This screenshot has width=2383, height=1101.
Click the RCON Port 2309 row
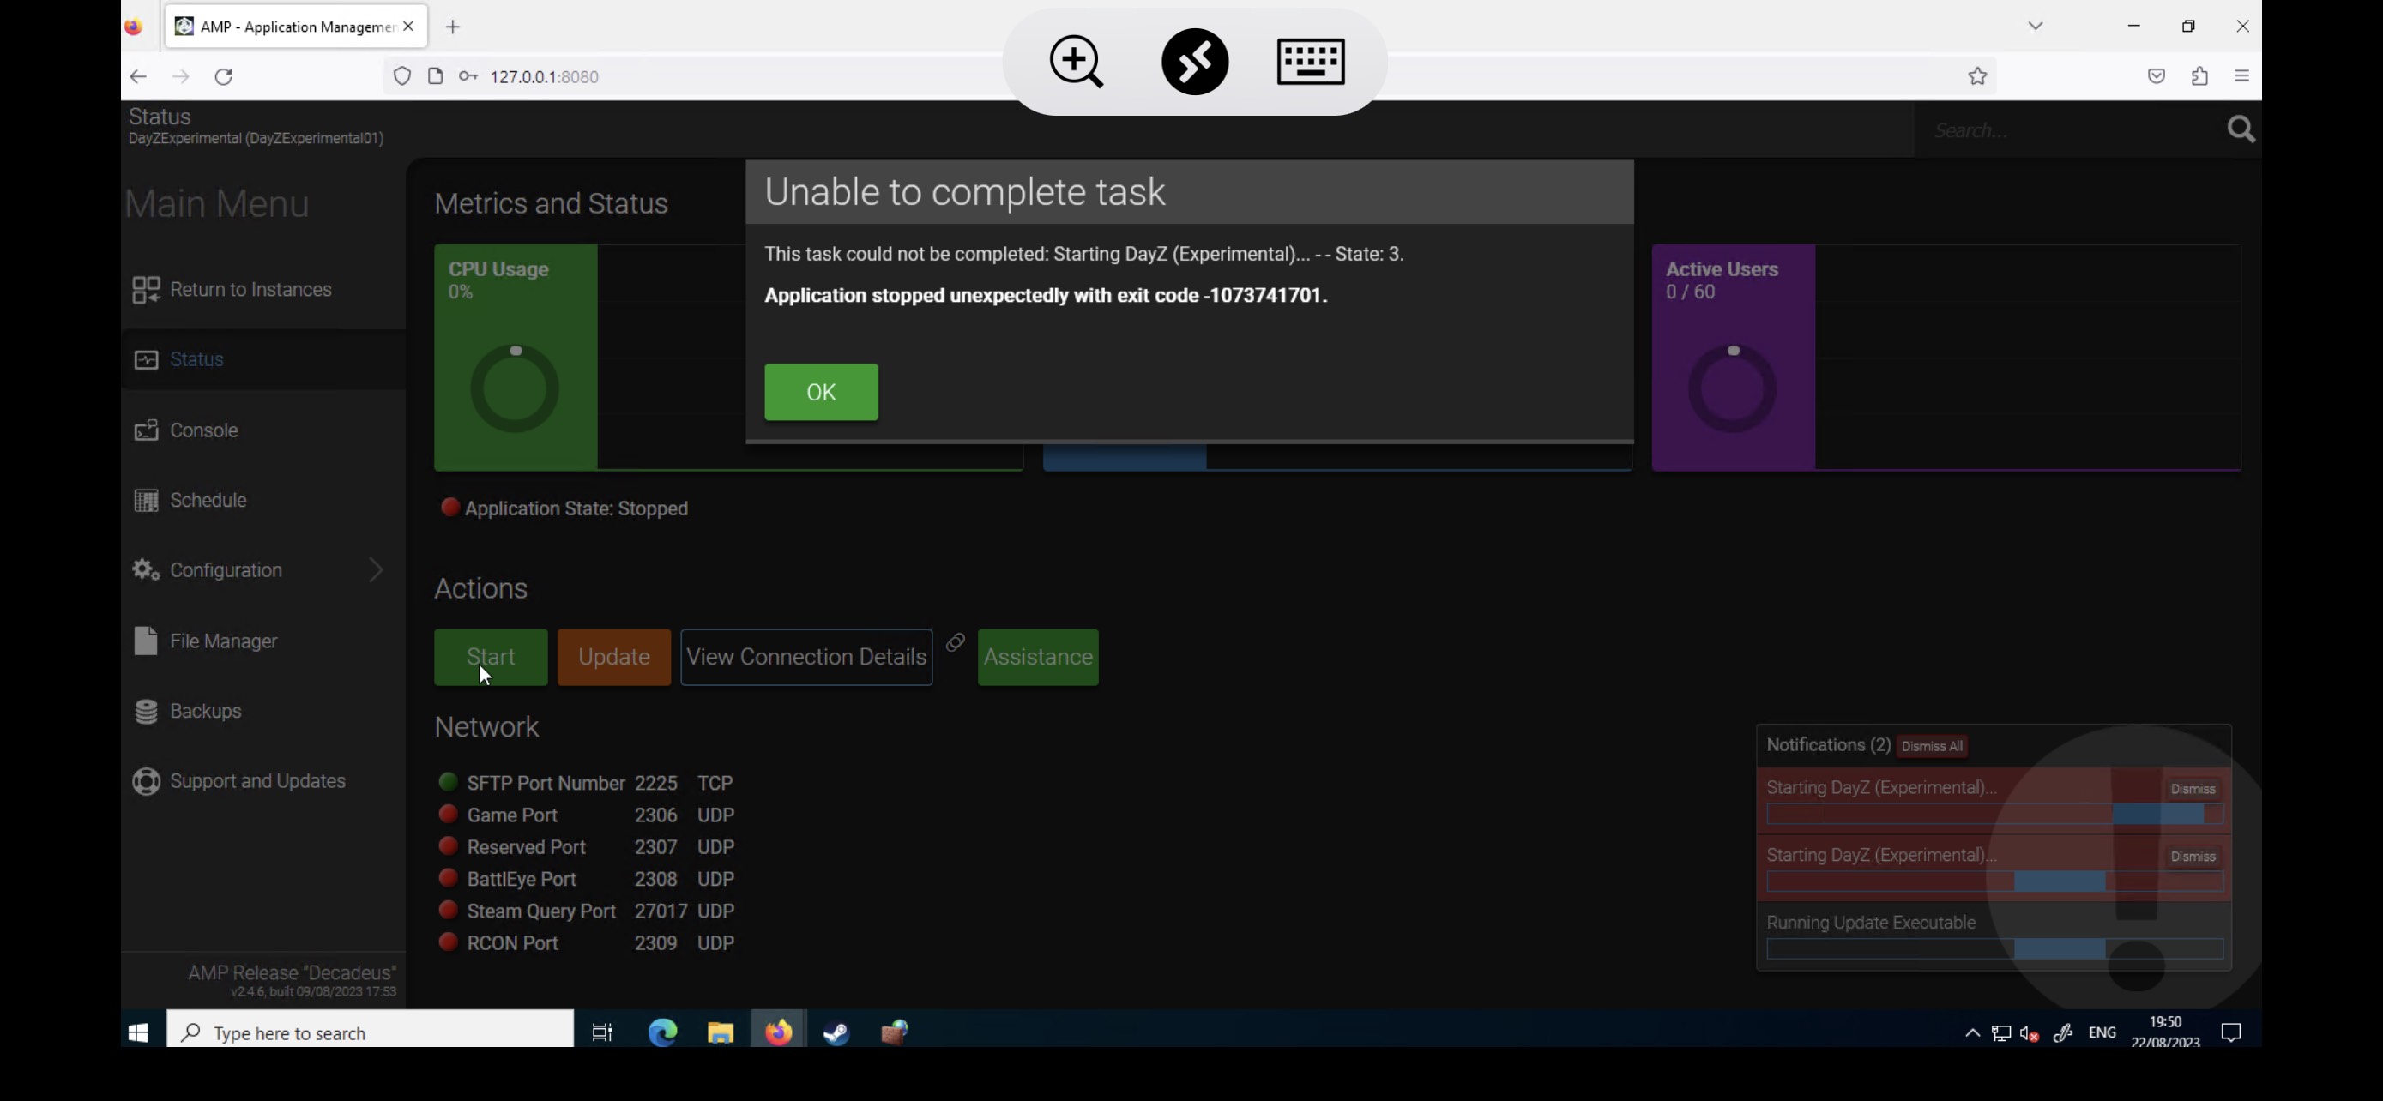(588, 943)
